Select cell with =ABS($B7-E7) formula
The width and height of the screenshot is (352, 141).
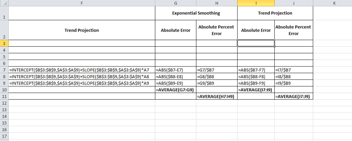[x=175, y=70]
